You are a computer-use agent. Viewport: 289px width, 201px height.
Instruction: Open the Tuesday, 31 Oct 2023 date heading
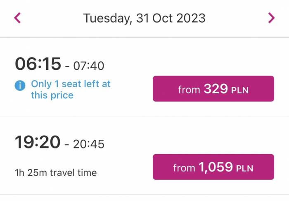tap(144, 18)
